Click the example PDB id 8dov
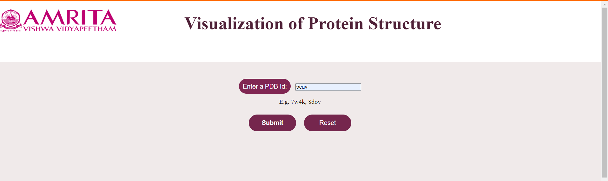608x181 pixels. [314, 102]
